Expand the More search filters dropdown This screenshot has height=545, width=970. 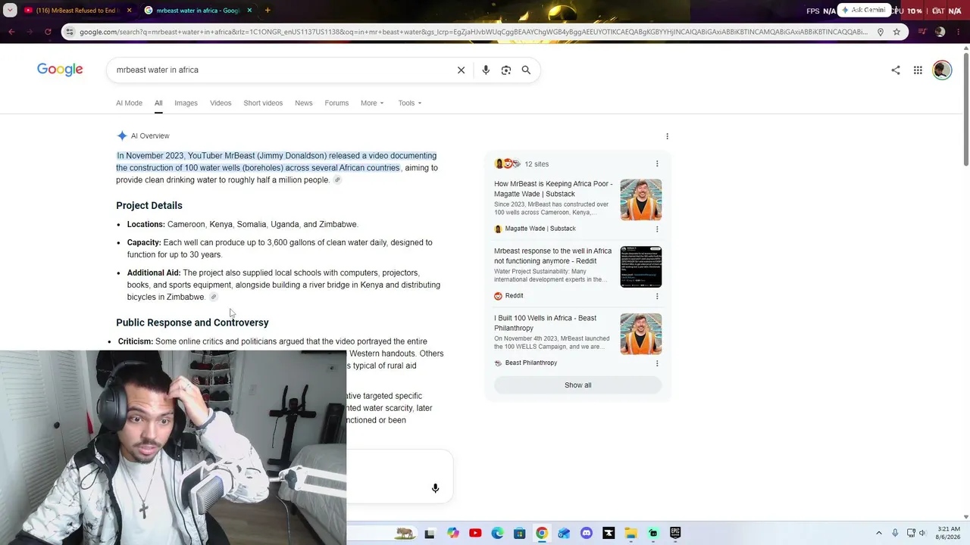pyautogui.click(x=372, y=103)
